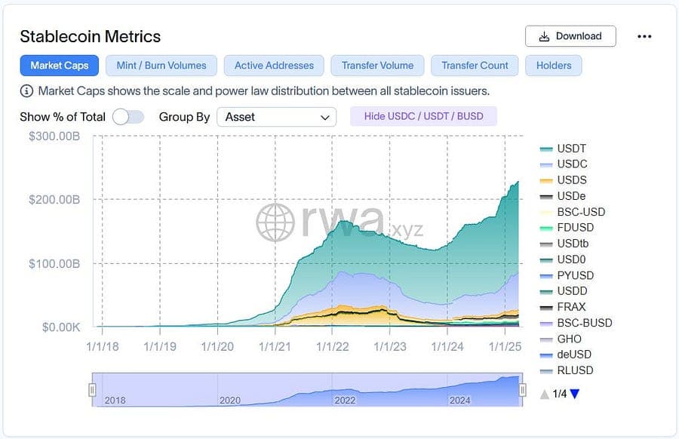Image resolution: width=679 pixels, height=439 pixels.
Task: Toggle FDUSD series in the legend
Action: point(567,227)
